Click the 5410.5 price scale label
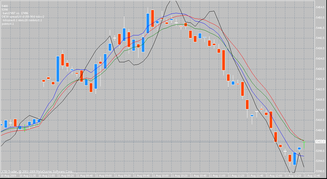 [320, 120]
